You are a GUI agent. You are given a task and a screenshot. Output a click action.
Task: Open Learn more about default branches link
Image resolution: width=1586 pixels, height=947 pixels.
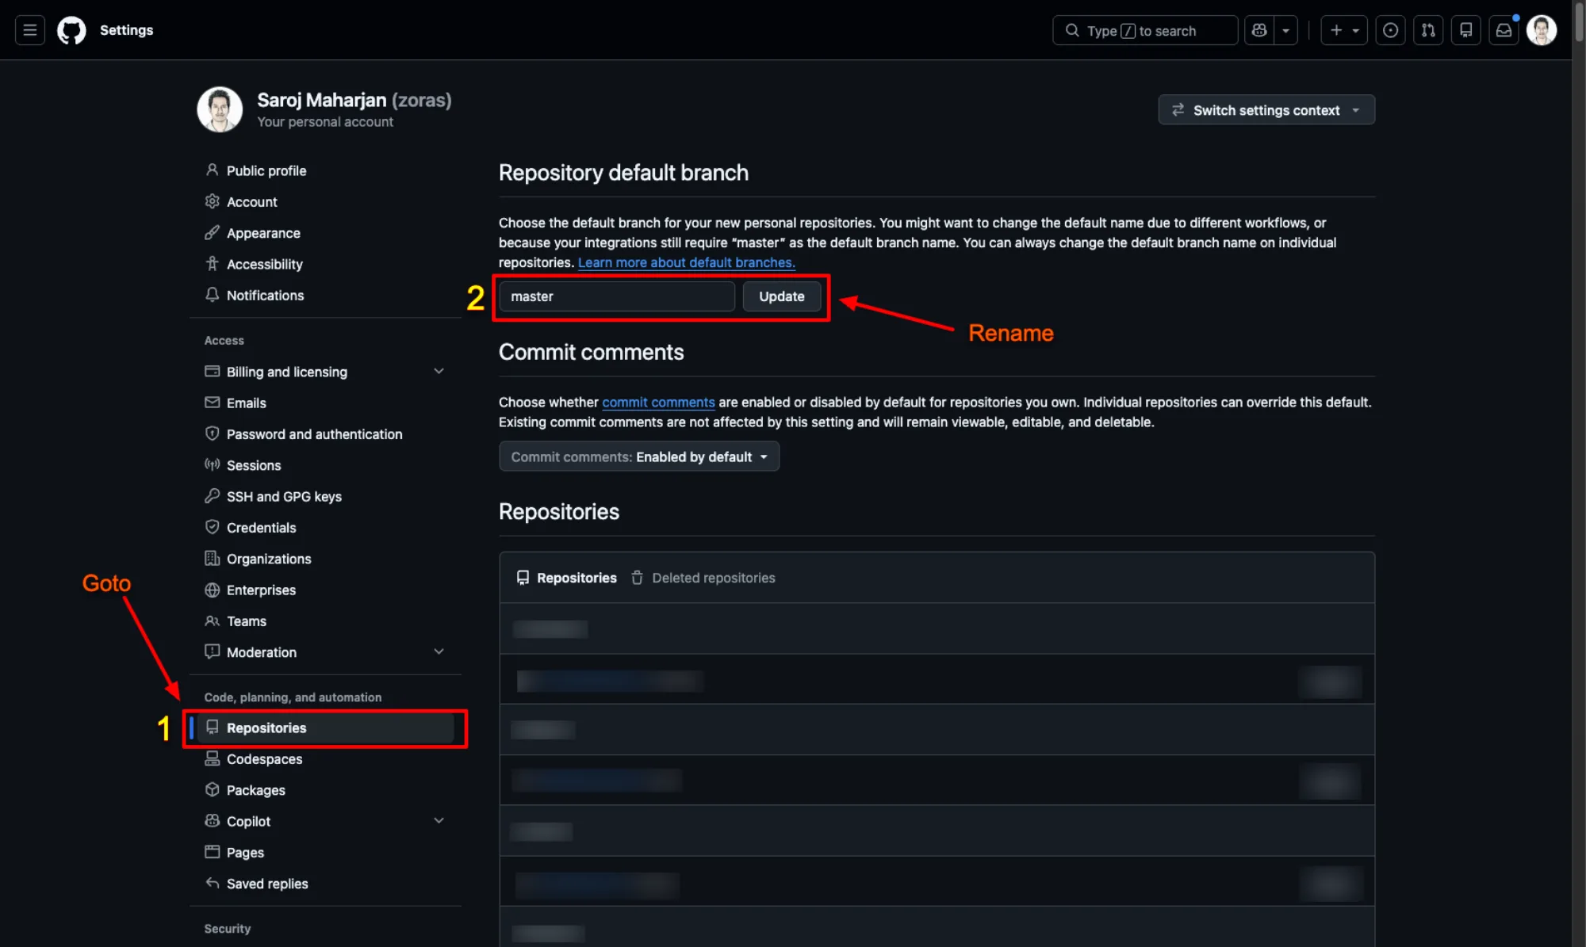686,262
